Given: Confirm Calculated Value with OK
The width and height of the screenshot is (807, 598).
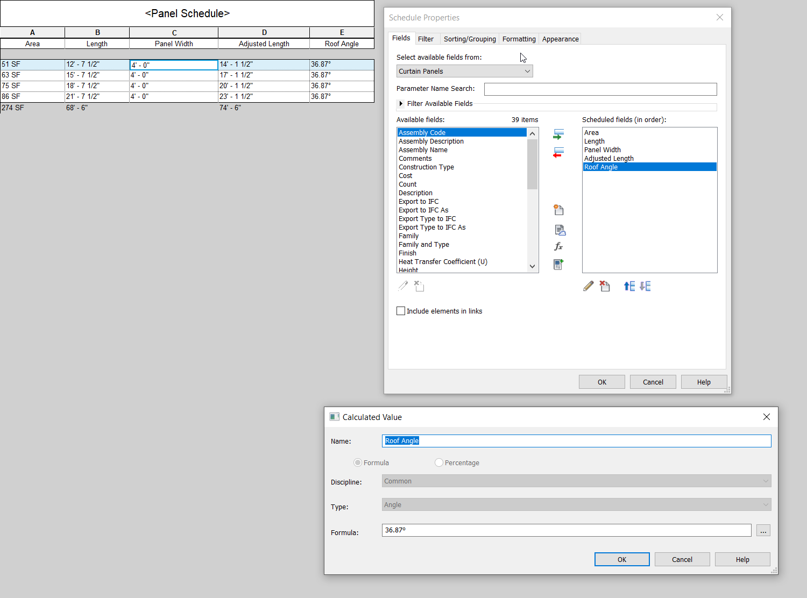Looking at the screenshot, I should [x=621, y=559].
